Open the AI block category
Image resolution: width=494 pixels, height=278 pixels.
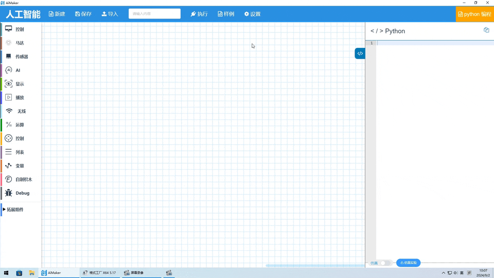[21, 70]
